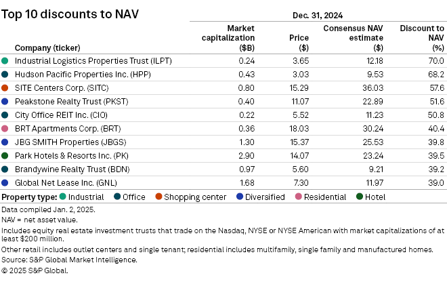Viewport: 447px width, 282px height.
Task: Click the Top 10 discounts to NAV title
Action: (70, 14)
